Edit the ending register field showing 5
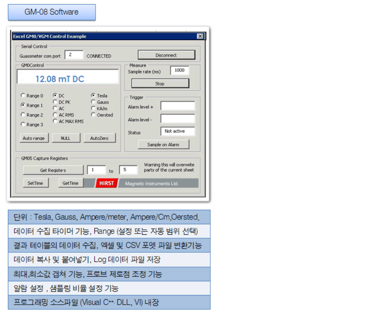Viewport: 365px width, 316px height. tap(128, 170)
